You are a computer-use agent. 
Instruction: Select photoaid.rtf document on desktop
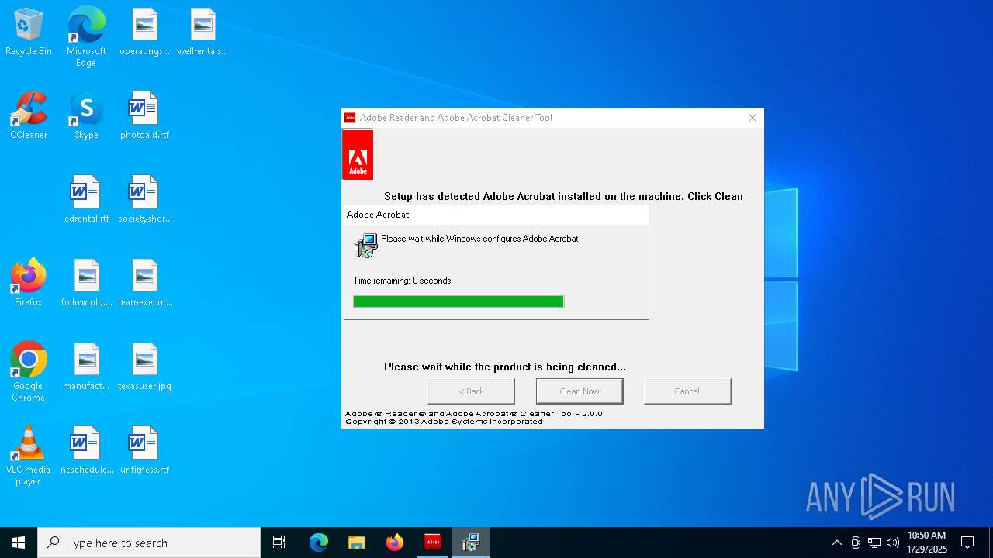point(144,116)
